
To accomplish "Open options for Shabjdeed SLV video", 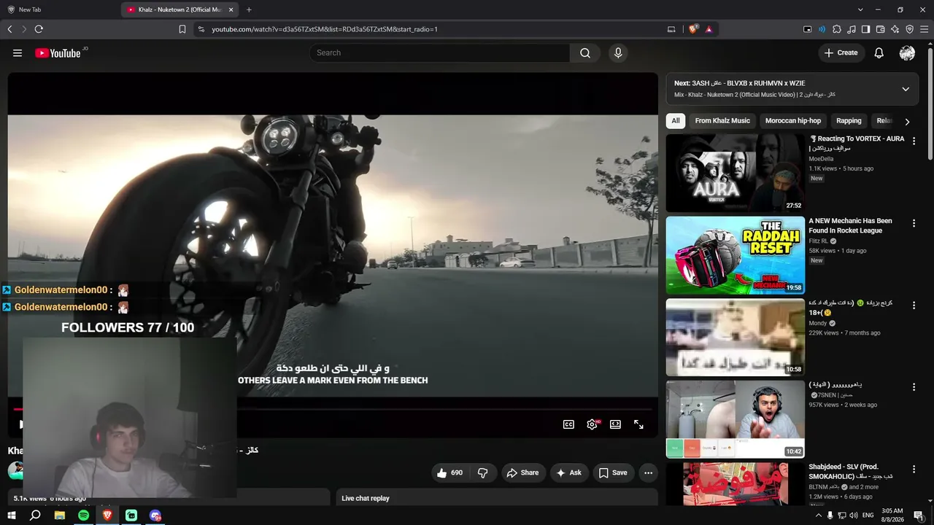I will tap(914, 469).
